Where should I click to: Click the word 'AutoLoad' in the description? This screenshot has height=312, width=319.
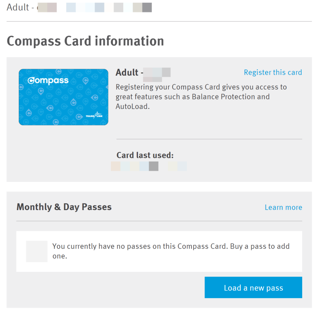(132, 107)
